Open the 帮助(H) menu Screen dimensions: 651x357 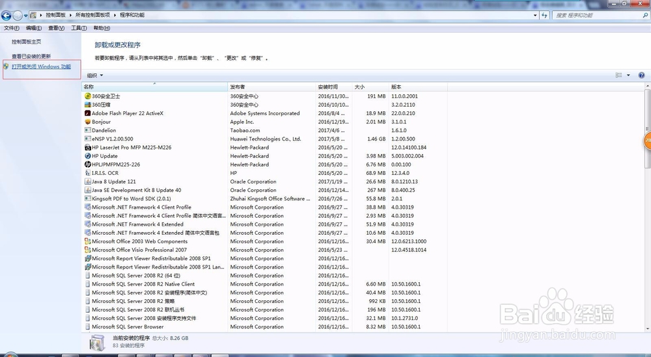(102, 28)
